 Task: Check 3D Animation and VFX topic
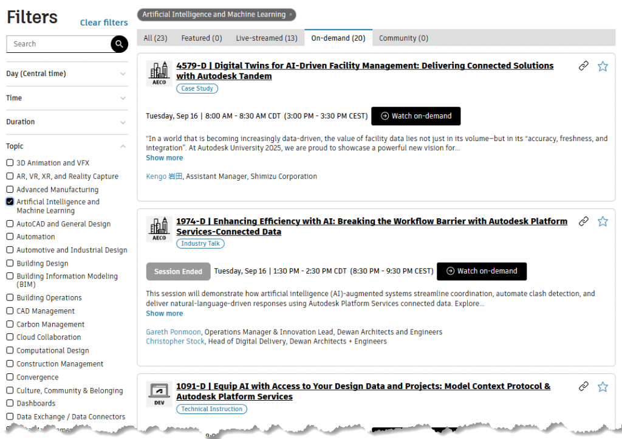click(10, 163)
